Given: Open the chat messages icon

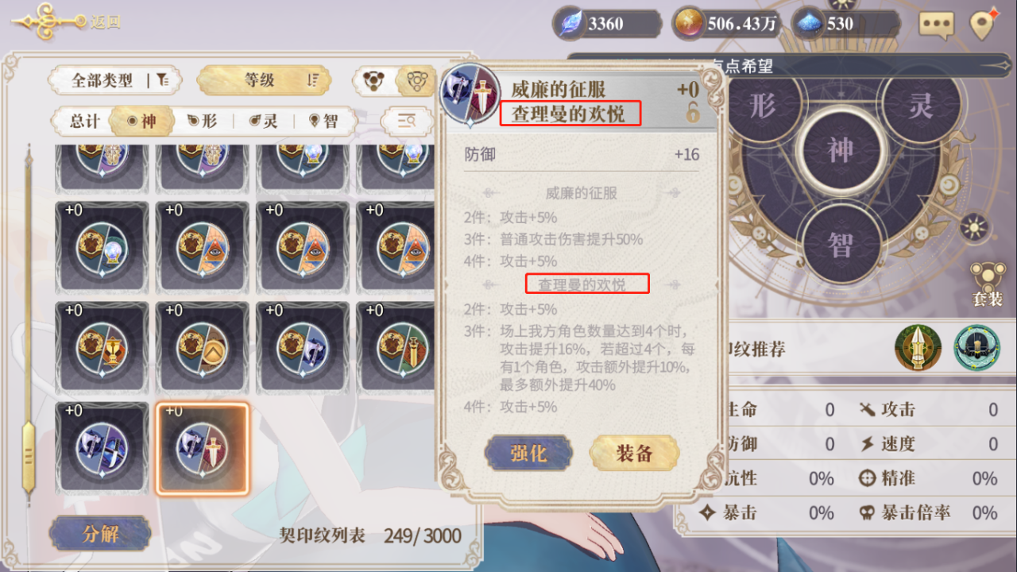Looking at the screenshot, I should click(936, 24).
